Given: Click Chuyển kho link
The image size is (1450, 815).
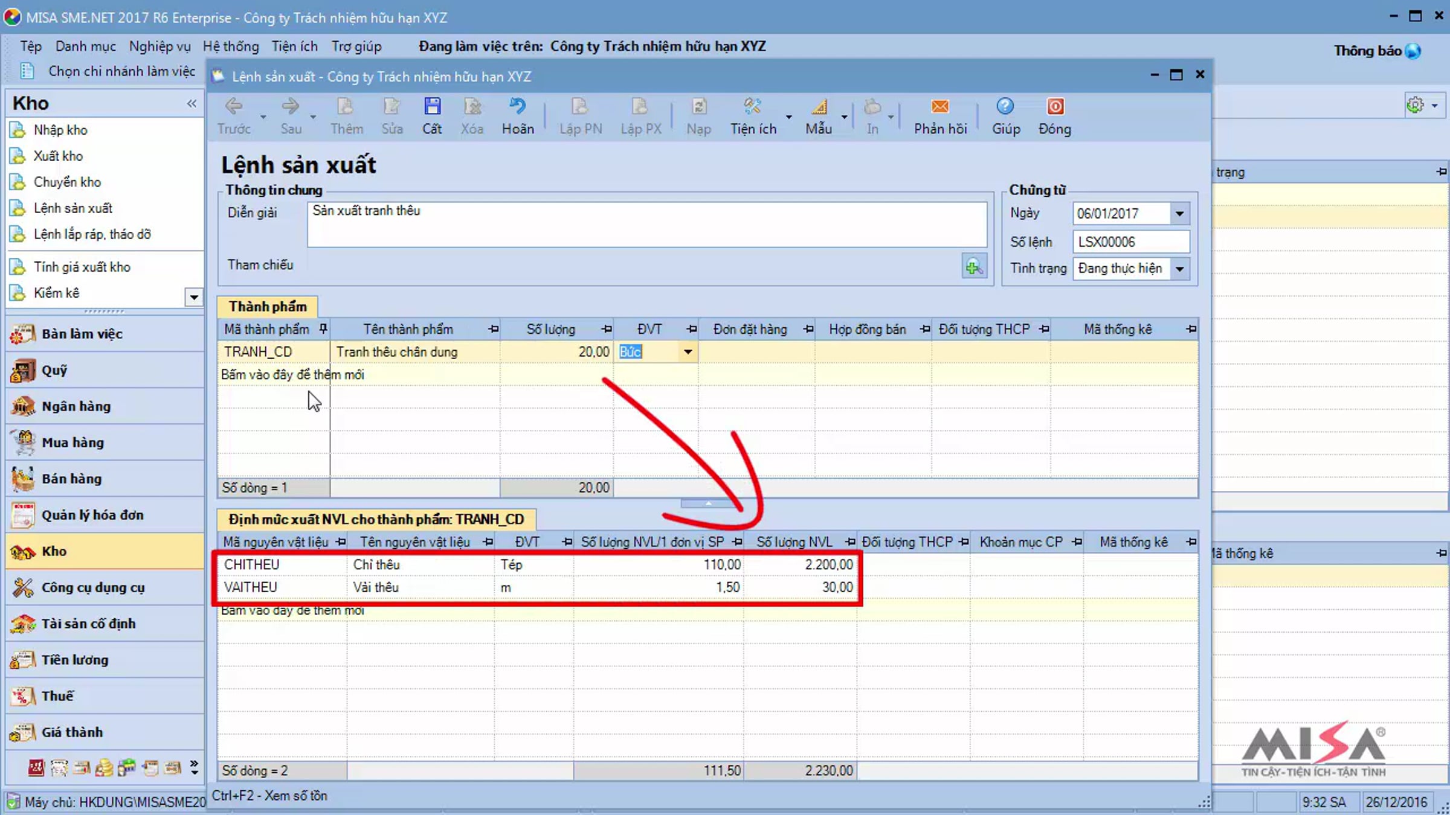Looking at the screenshot, I should pos(67,182).
